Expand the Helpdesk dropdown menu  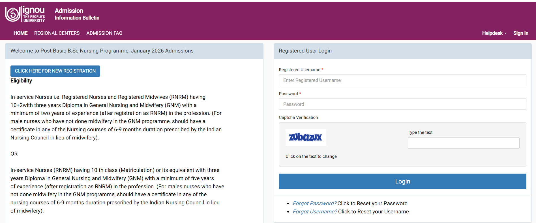(494, 33)
